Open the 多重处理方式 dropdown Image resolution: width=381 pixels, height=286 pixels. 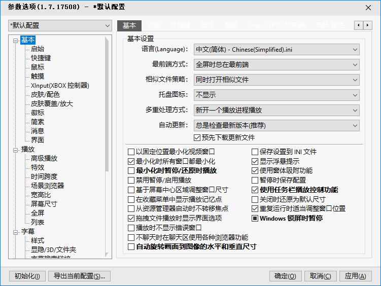pos(276,110)
